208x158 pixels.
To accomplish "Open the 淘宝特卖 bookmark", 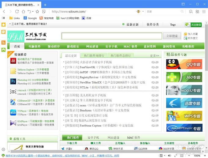I will point(46,18).
